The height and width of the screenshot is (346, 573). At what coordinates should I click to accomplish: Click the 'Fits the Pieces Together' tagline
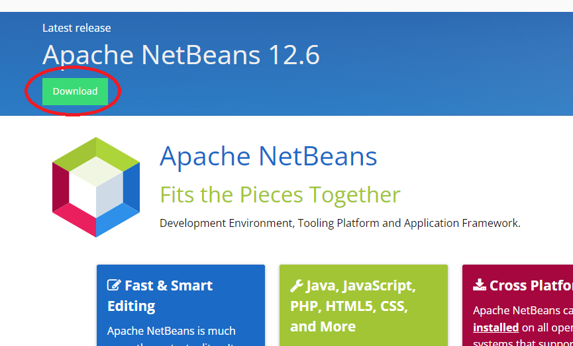[280, 195]
